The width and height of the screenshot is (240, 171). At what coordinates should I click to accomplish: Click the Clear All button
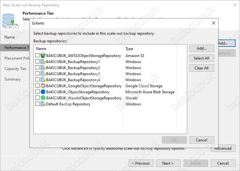201,68
